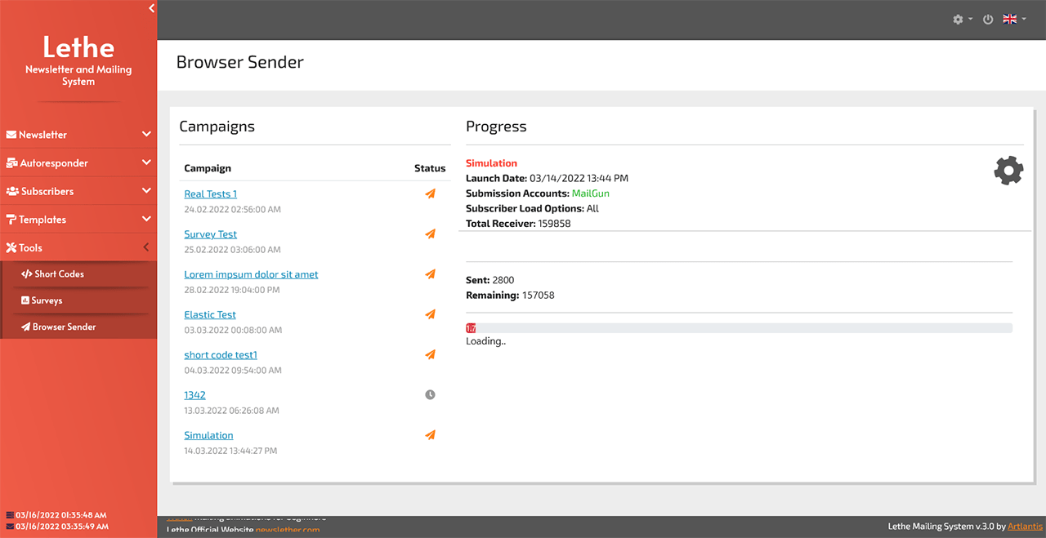Expand the Newsletter chevron

point(146,134)
